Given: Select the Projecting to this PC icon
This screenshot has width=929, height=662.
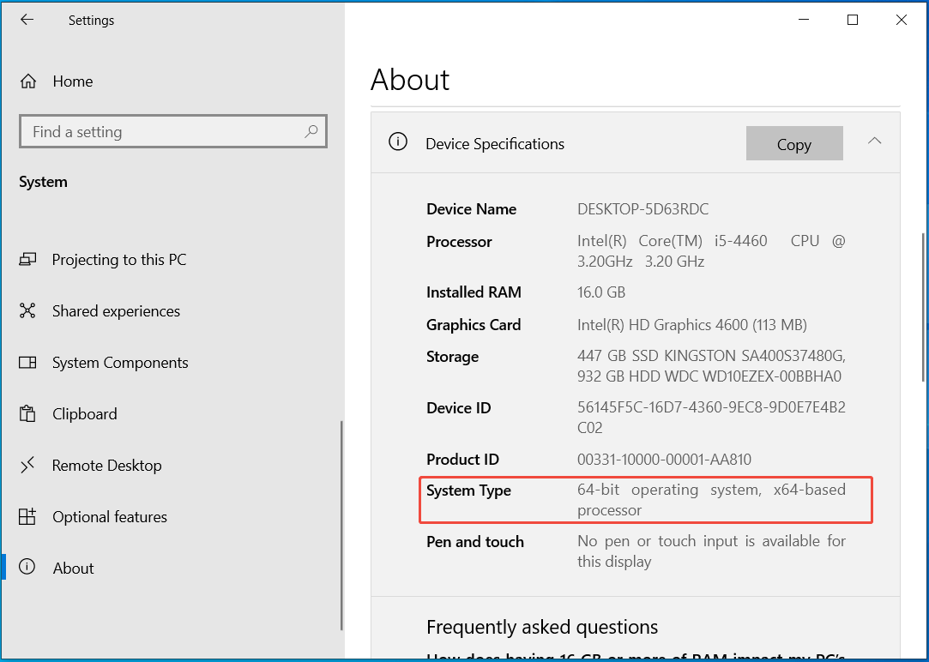Looking at the screenshot, I should [27, 259].
